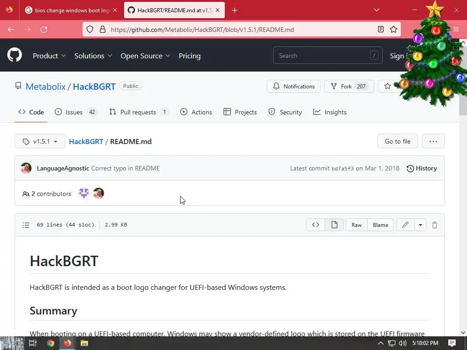Click second contributor avatar beside purple one
467x350 pixels.
[x=99, y=193]
